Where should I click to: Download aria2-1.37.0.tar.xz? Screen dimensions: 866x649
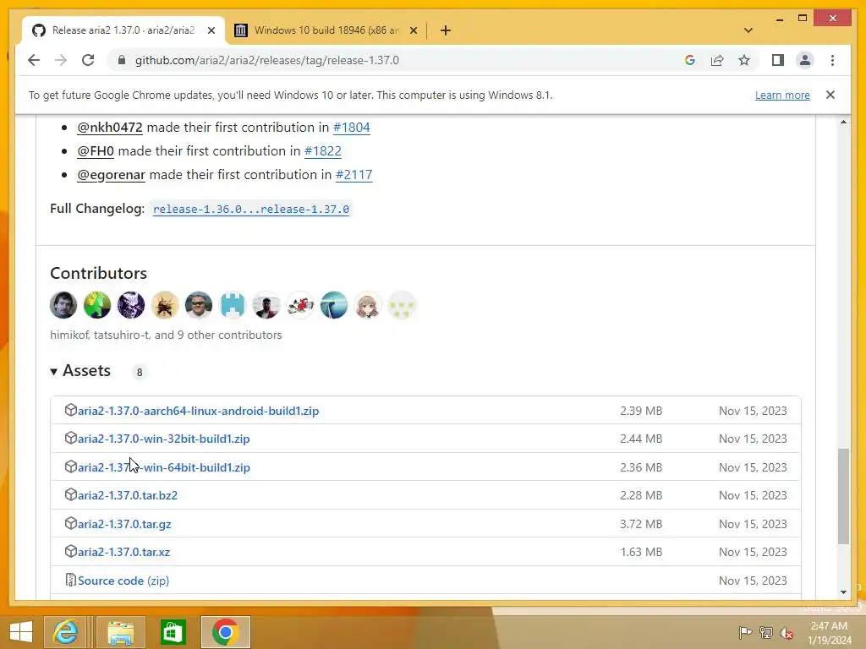click(123, 552)
